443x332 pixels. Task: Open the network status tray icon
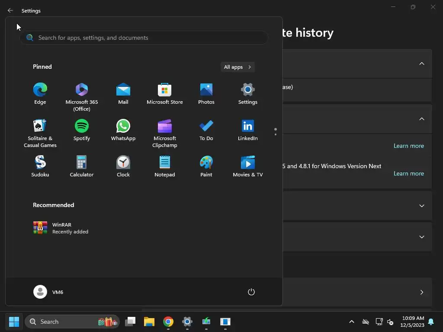point(379,322)
